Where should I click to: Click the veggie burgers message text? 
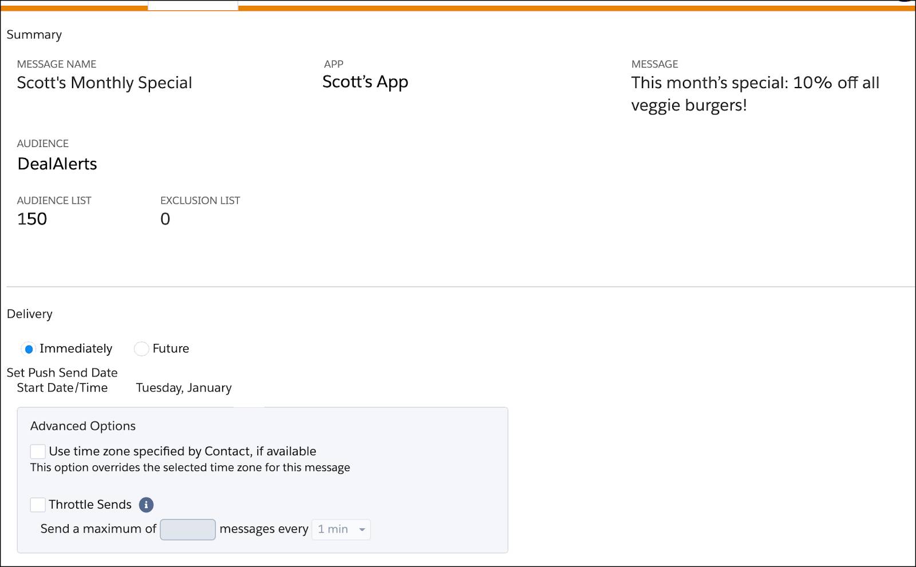point(755,94)
